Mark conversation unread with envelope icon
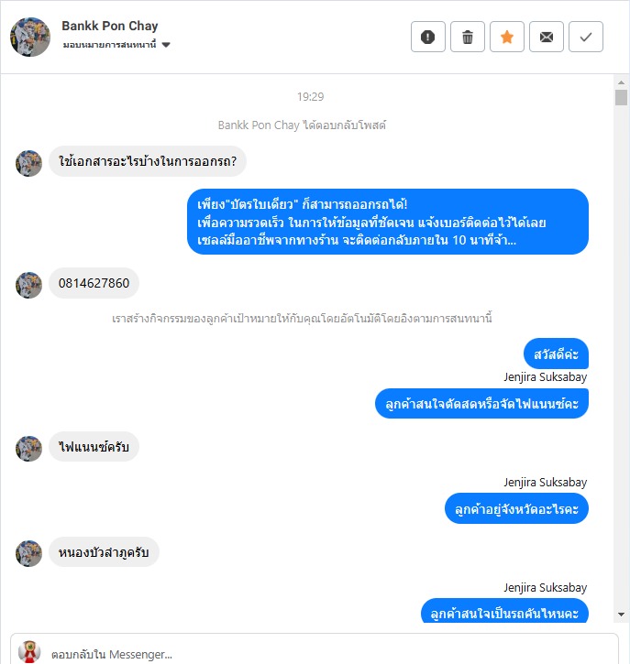The image size is (630, 664). coord(546,37)
